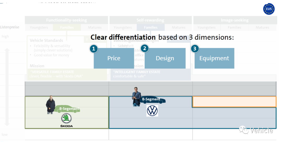The width and height of the screenshot is (282, 142).
Task: Click the "high" axis label
Action: tap(5, 36)
